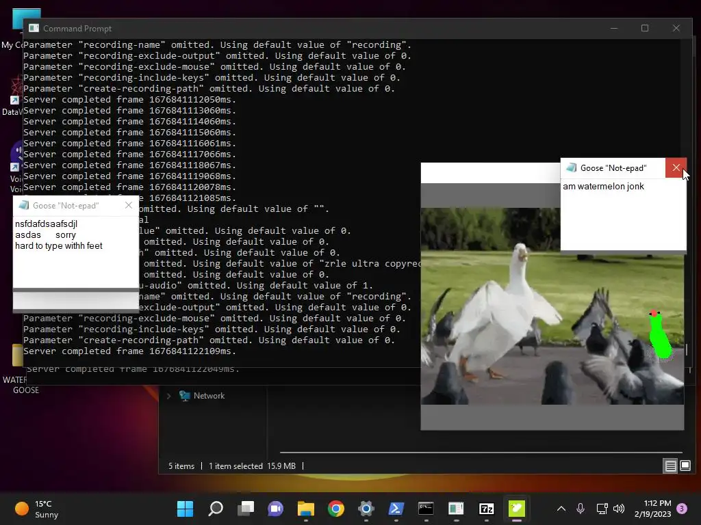Close the Goose Not-epad with 'am watermelon jonk'
Viewport: 701px width, 525px height.
click(676, 168)
